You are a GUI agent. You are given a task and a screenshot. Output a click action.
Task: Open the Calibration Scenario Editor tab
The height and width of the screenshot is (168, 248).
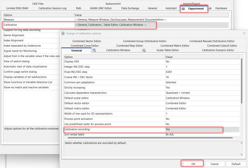(x=218, y=50)
